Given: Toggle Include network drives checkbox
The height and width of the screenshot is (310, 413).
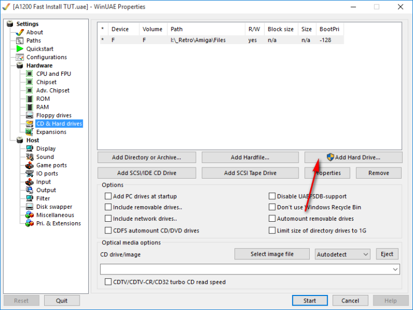Looking at the screenshot, I should pyautogui.click(x=108, y=219).
